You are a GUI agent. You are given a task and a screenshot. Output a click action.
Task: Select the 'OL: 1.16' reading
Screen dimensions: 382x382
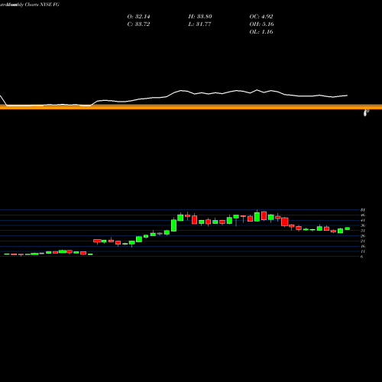click(x=261, y=32)
